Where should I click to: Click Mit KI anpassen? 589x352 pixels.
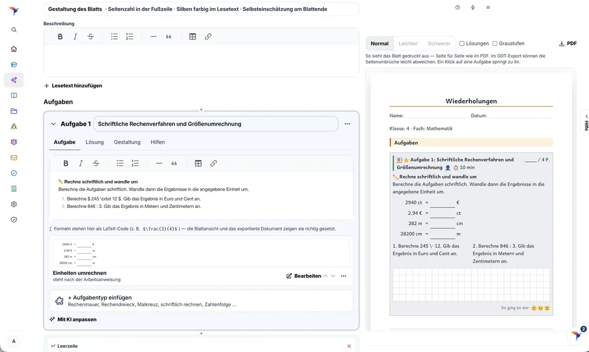[73, 319]
